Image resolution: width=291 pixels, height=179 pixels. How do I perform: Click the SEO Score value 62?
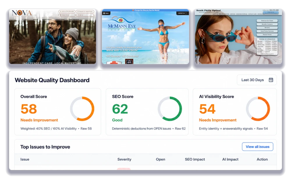120,109
